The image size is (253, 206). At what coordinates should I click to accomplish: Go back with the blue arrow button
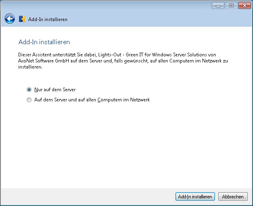coord(10,19)
